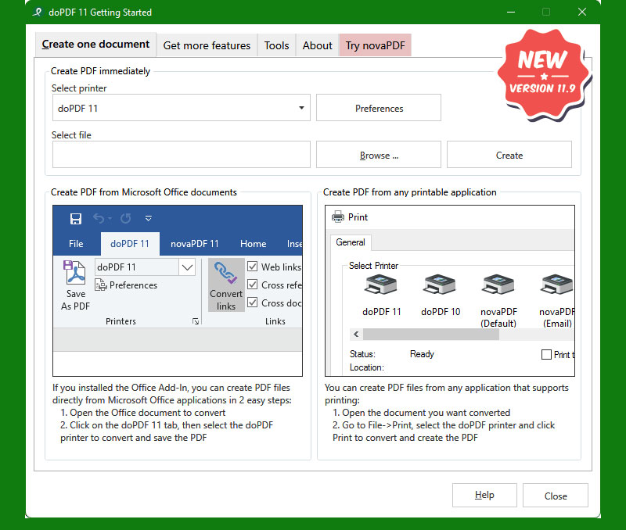Click the Select file input field
The width and height of the screenshot is (626, 530).
click(x=182, y=154)
